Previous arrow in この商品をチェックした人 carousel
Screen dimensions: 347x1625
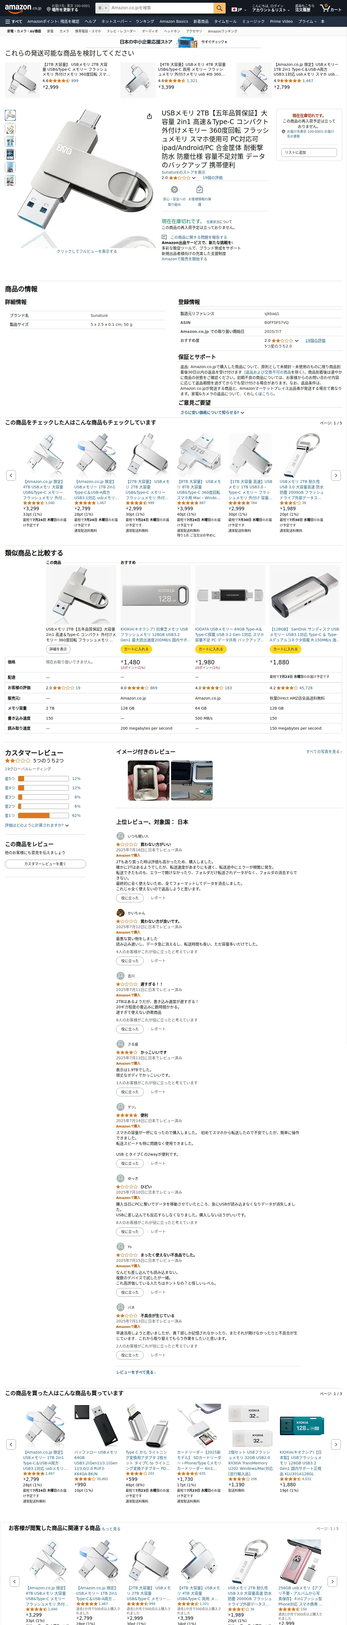11,475
